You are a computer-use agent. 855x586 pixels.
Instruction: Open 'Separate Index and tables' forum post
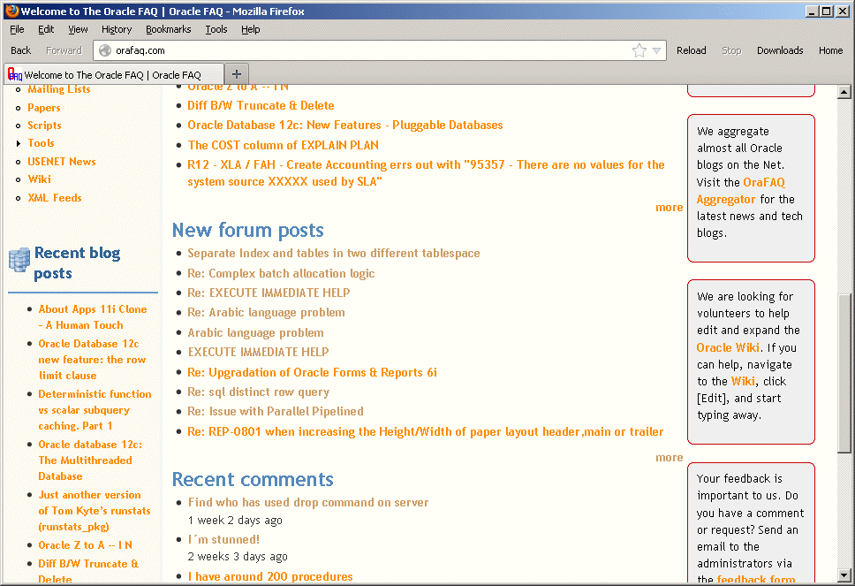click(x=334, y=253)
